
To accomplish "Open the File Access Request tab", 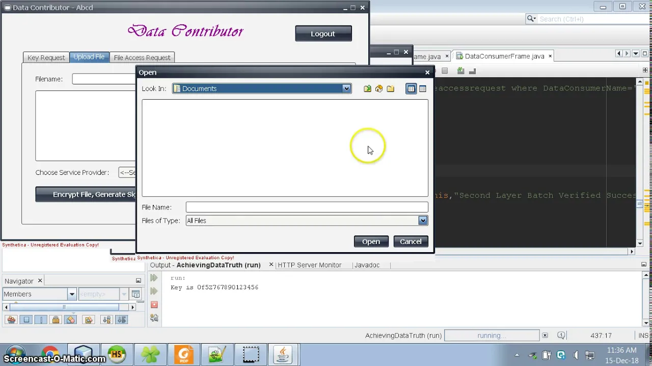I will tap(142, 57).
